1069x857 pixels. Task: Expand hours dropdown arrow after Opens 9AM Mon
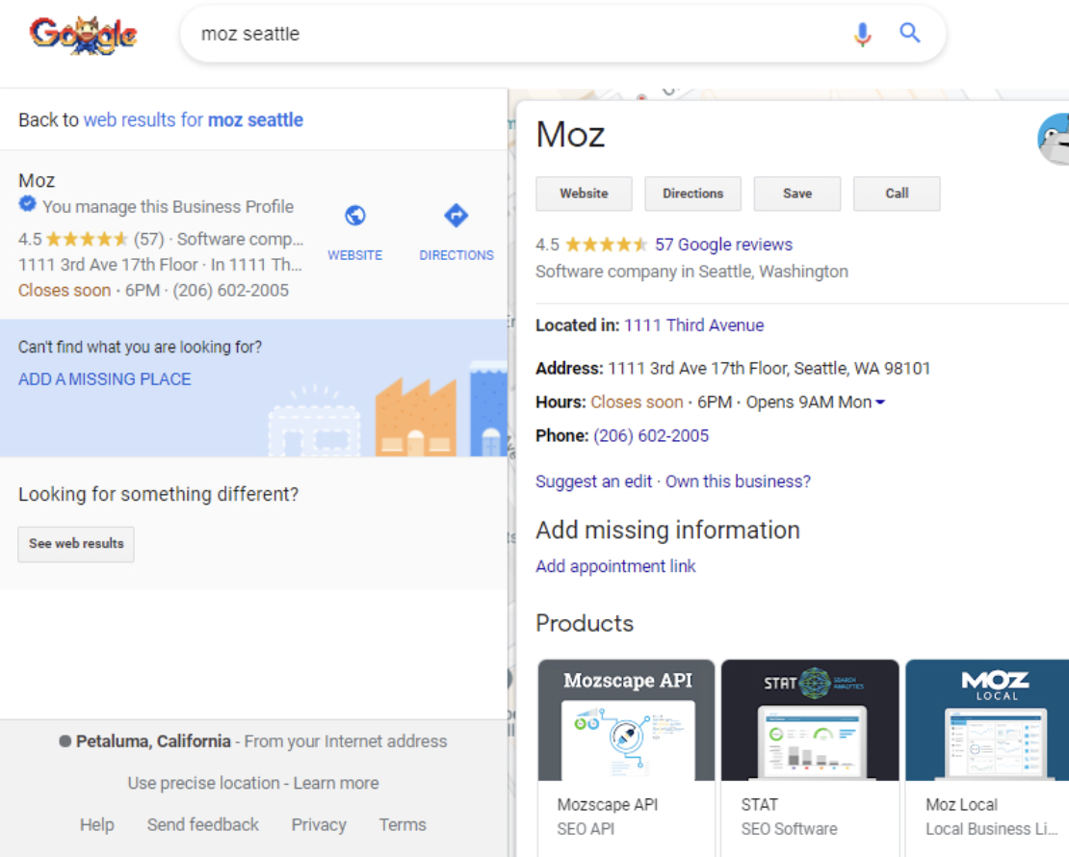tap(880, 403)
